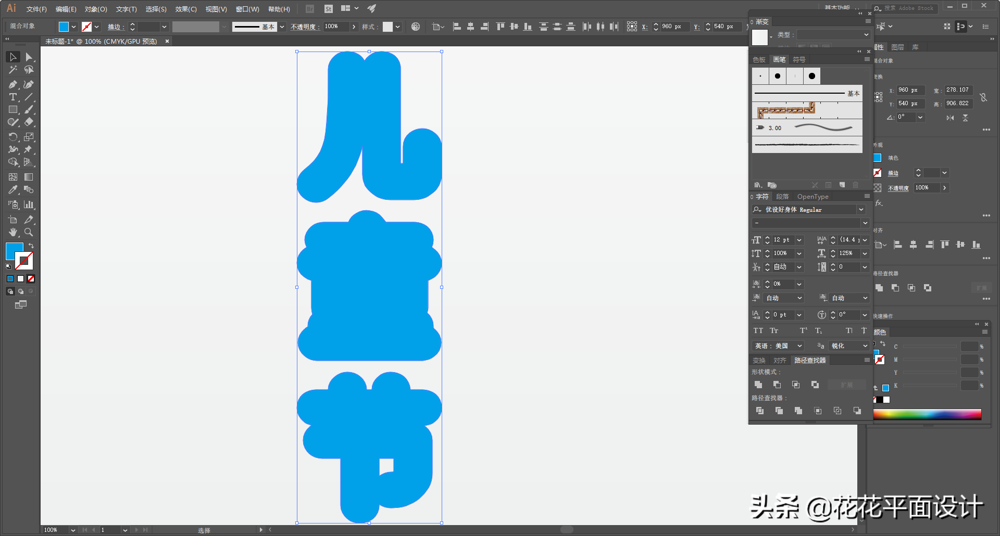The height and width of the screenshot is (536, 1000).
Task: Toggle Underline in the Character panel
Action: [x=849, y=330]
